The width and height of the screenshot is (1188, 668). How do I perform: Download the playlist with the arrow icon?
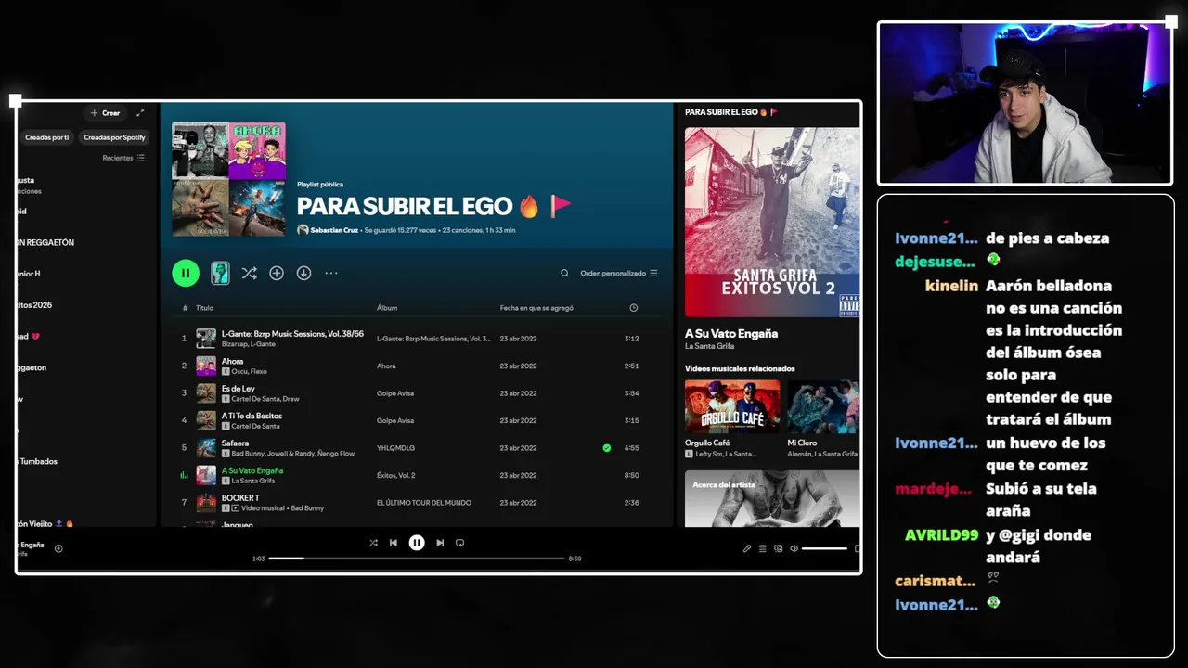(303, 273)
